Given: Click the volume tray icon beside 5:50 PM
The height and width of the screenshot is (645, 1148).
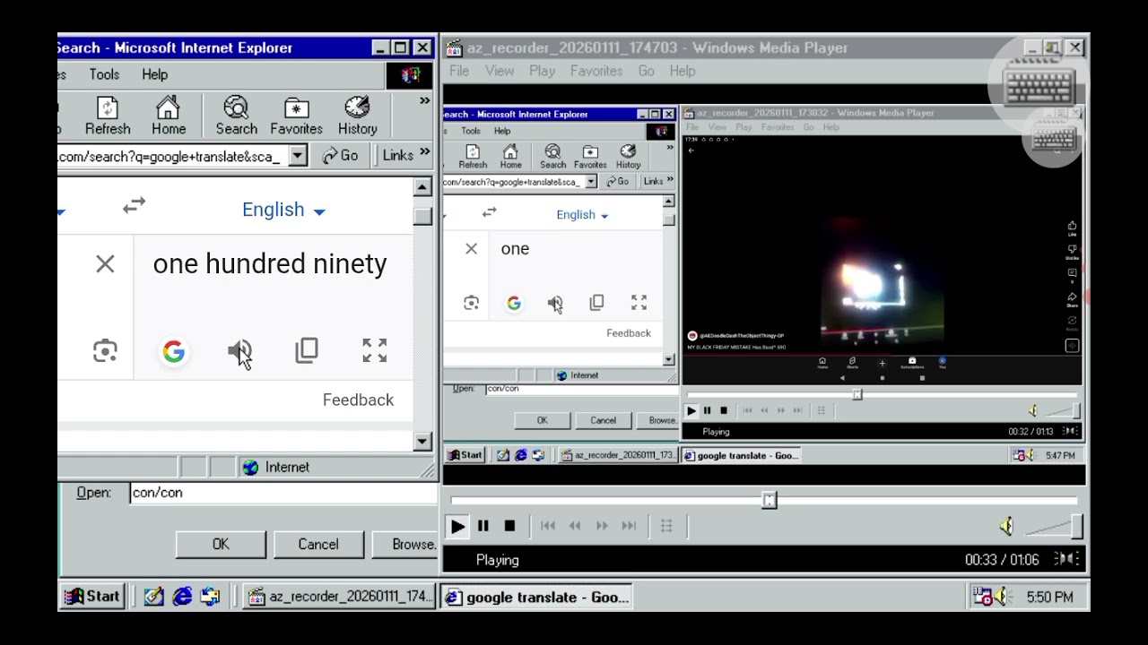Looking at the screenshot, I should 1002,597.
